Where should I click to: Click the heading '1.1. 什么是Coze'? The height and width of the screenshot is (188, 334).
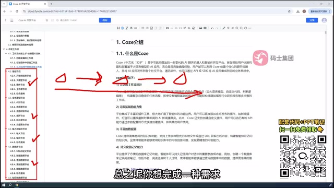[132, 53]
